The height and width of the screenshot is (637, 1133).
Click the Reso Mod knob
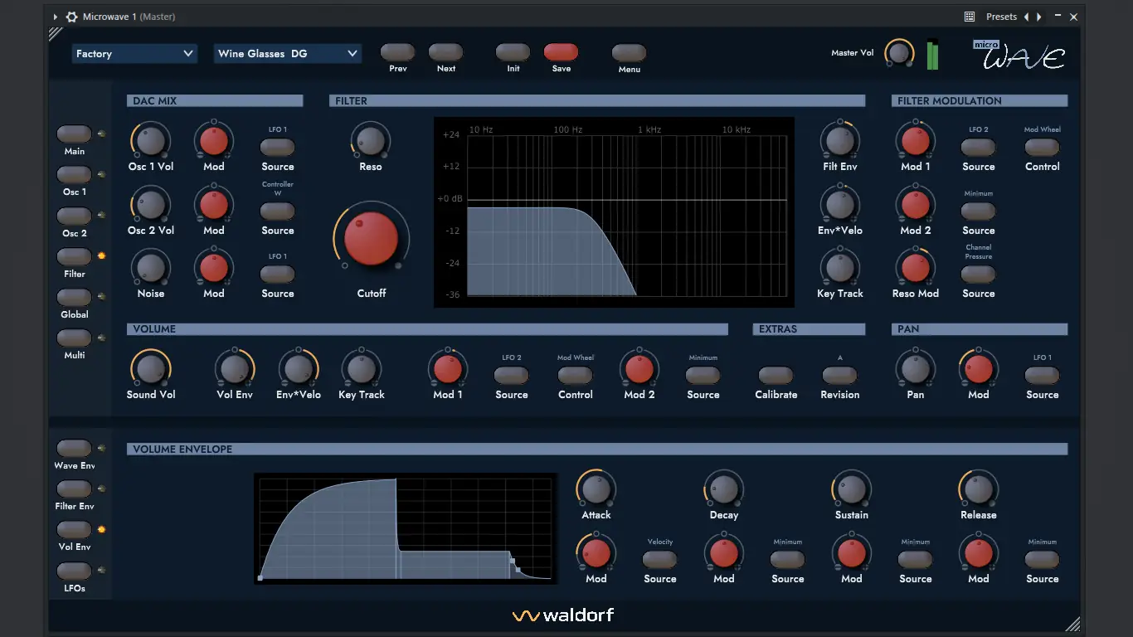tap(916, 267)
